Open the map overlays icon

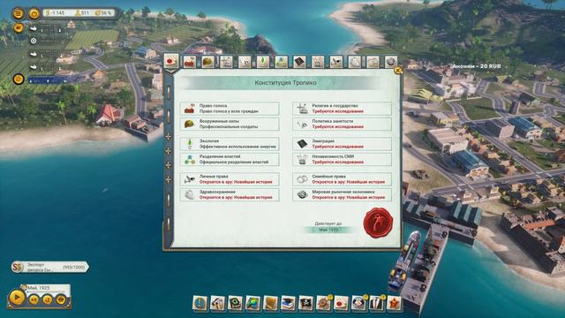(253, 303)
